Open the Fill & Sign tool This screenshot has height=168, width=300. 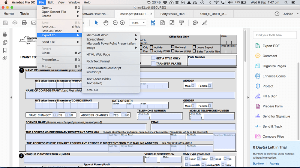tap(266, 96)
